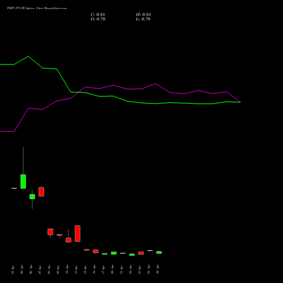This screenshot has width=283, height=283.
Task: Click the '07 Apr' date axis label
Action: [40, 269]
